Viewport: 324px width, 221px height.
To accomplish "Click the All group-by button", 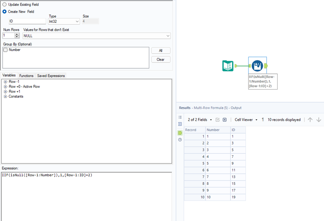I will click(161, 50).
